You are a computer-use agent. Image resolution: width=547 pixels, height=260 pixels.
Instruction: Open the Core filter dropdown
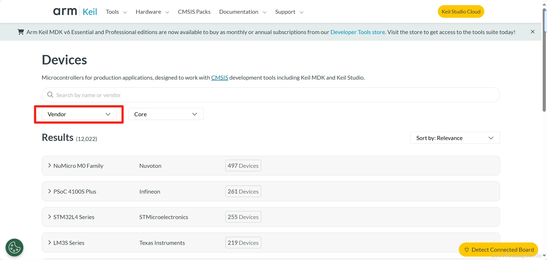pyautogui.click(x=166, y=114)
